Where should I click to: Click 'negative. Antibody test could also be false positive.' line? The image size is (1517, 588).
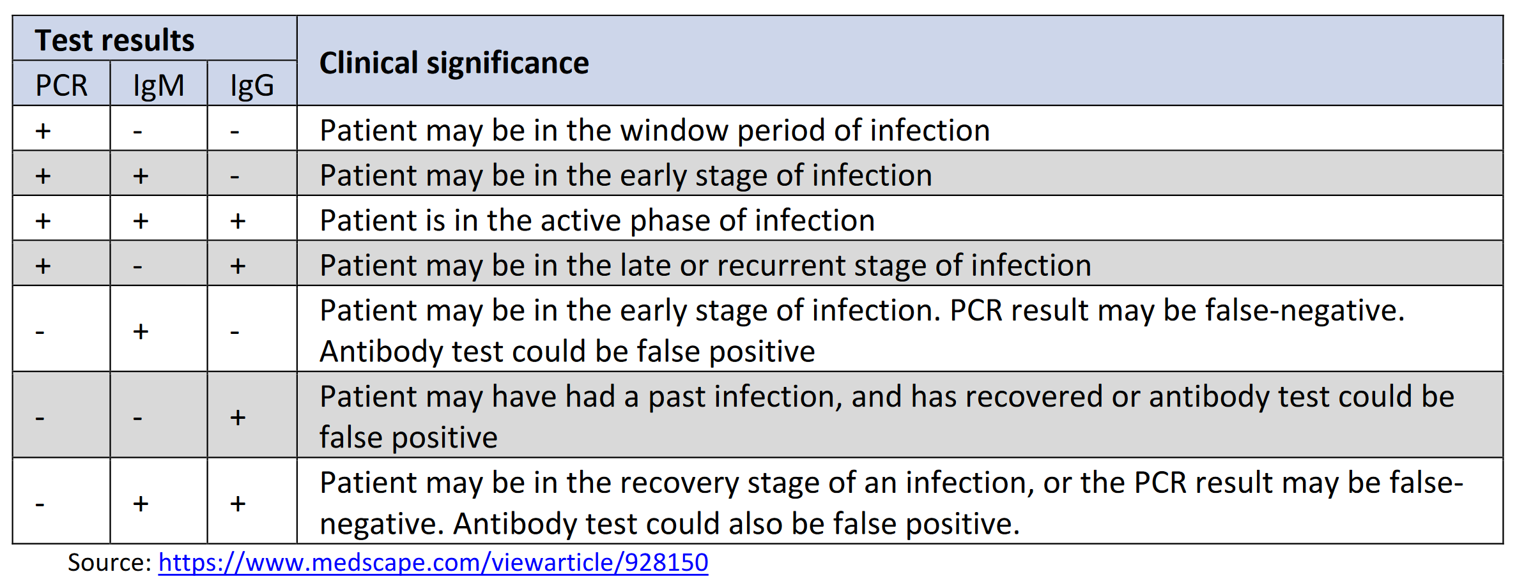pos(670,524)
